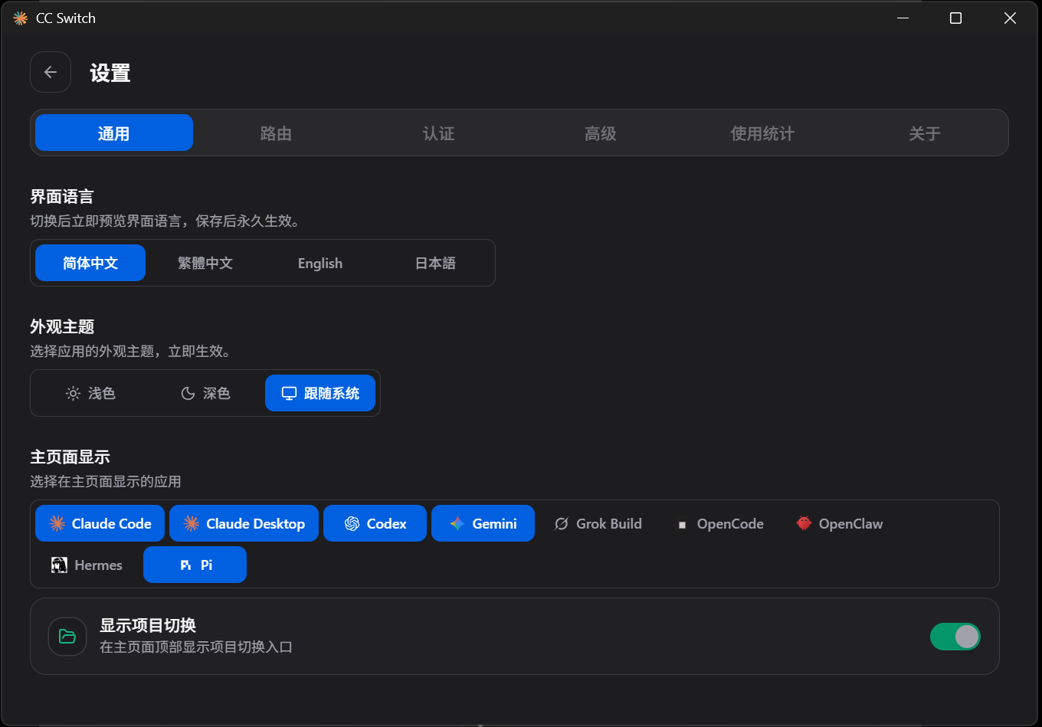This screenshot has width=1042, height=727.
Task: Click the text 选择应用的外观主题，立即生效。
Action: click(x=131, y=352)
